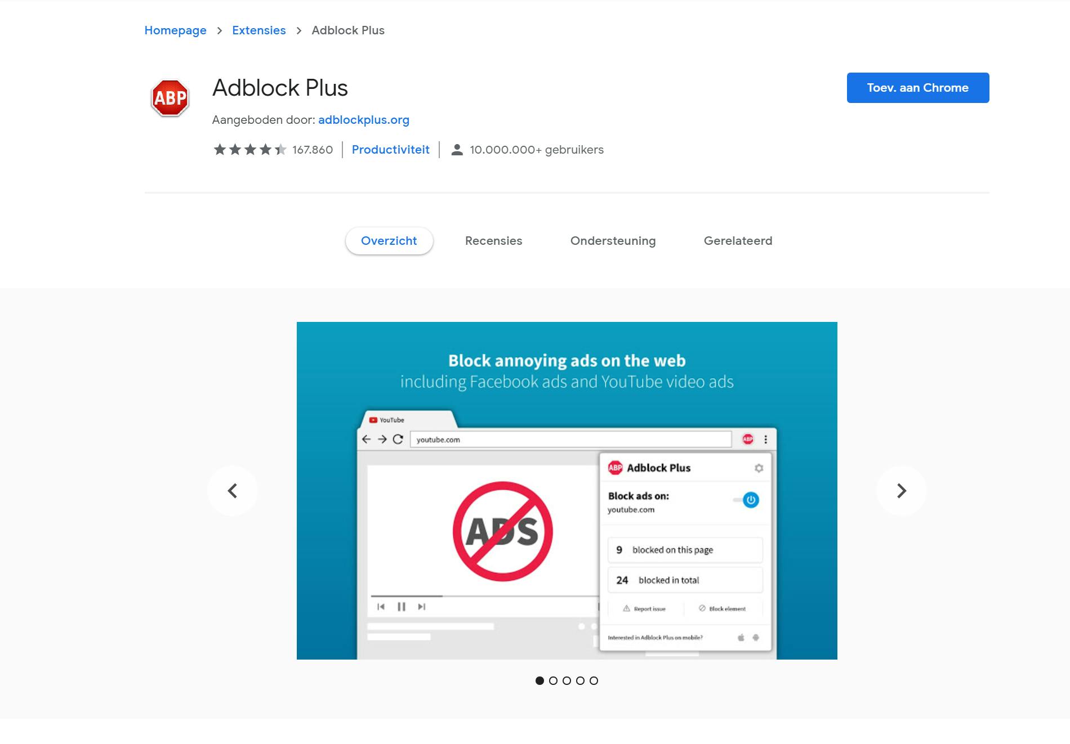
Task: Go to Extensies in breadcrumb
Action: [x=259, y=30]
